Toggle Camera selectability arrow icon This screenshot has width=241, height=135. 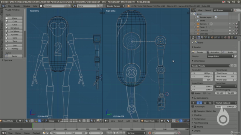pos(233,24)
